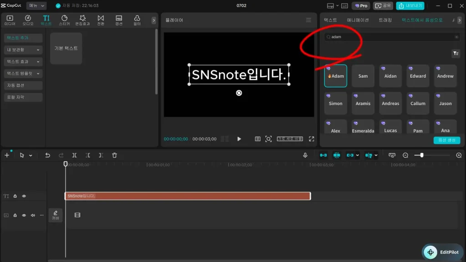
Task: Click the undo arrow icon
Action: click(x=47, y=156)
